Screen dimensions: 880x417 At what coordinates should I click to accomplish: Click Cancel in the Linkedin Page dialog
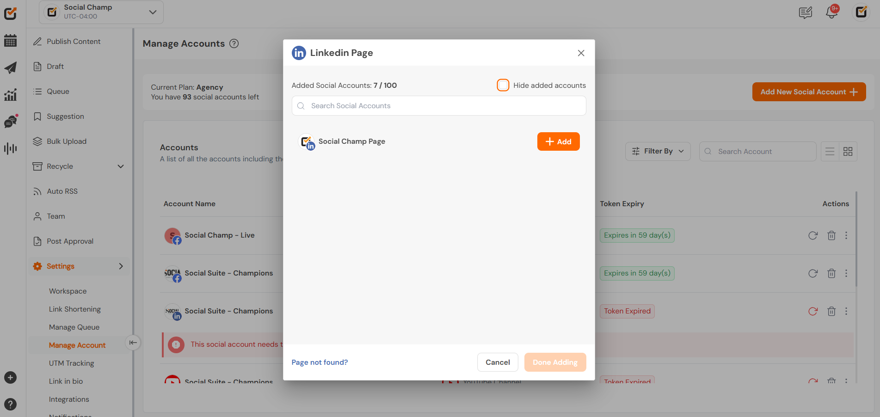498,362
